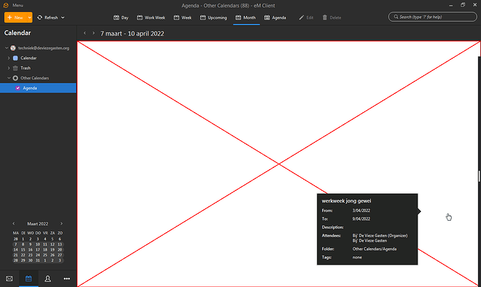Image resolution: width=481 pixels, height=287 pixels.
Task: Open Contacts section icon
Action: click(48, 279)
